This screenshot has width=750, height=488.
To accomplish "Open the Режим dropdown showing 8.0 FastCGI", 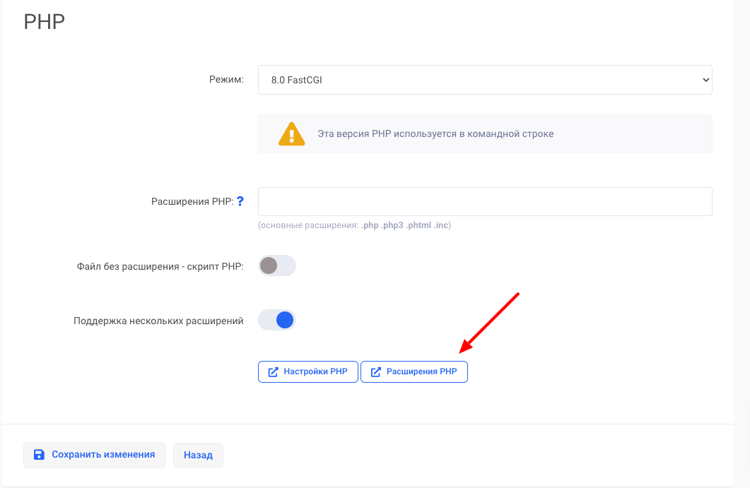I will coord(484,80).
